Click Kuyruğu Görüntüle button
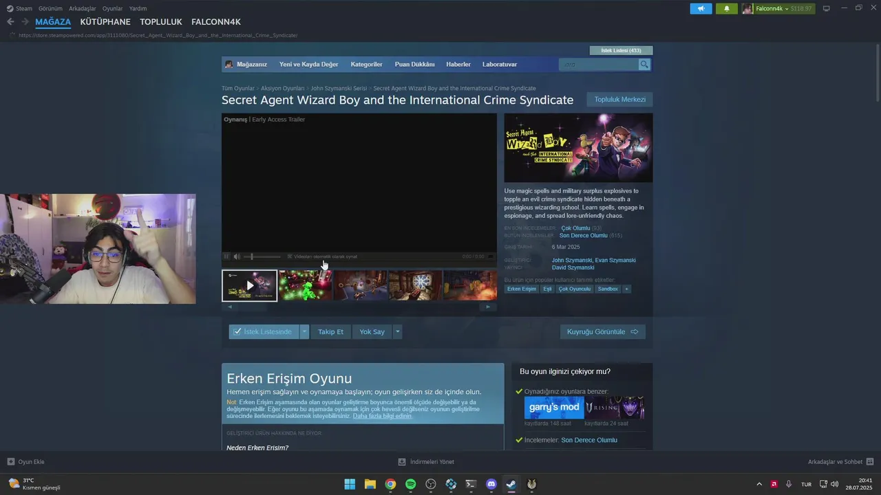The image size is (881, 495). coord(603,331)
